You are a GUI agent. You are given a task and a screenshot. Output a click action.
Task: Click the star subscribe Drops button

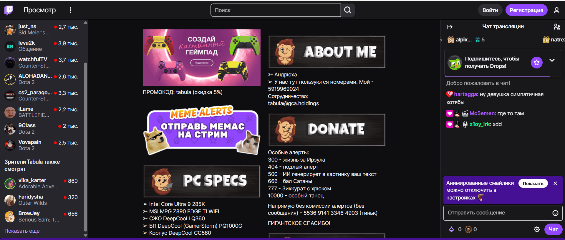point(536,63)
